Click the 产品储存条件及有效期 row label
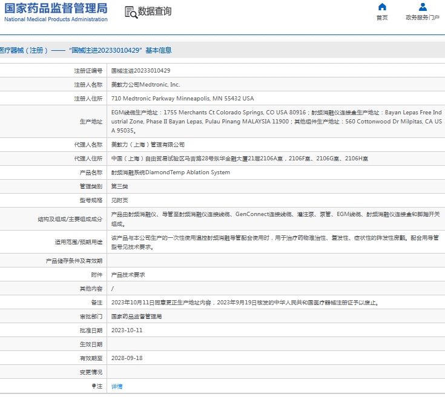The image size is (445, 397). (74, 261)
